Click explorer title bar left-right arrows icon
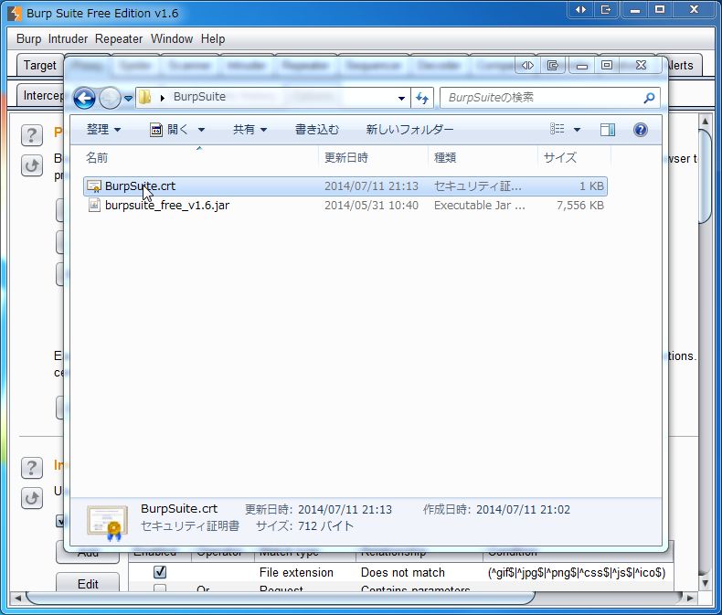Viewport: 722px width, 615px height. 527,66
